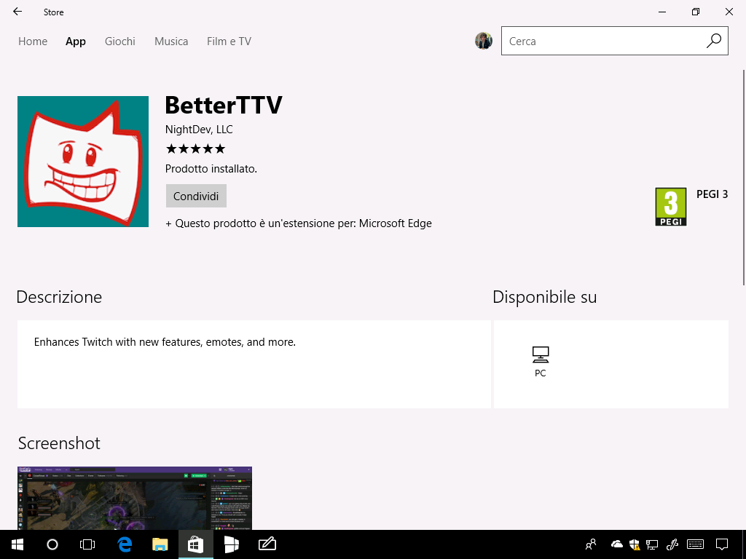Image resolution: width=746 pixels, height=559 pixels.
Task: Open the Musica tab
Action: tap(171, 41)
